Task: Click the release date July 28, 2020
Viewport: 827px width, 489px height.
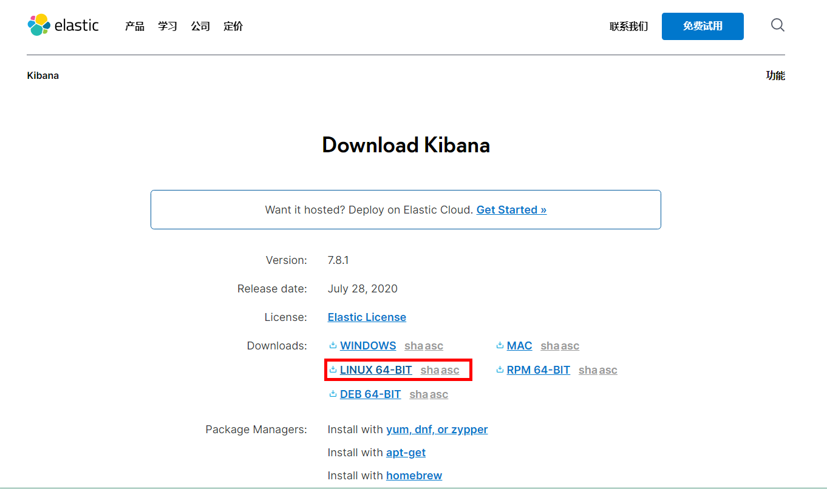Action: pos(362,289)
